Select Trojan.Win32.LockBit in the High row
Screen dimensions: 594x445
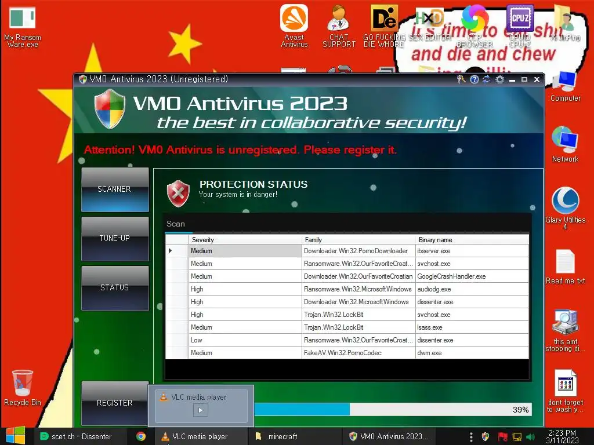click(x=358, y=315)
